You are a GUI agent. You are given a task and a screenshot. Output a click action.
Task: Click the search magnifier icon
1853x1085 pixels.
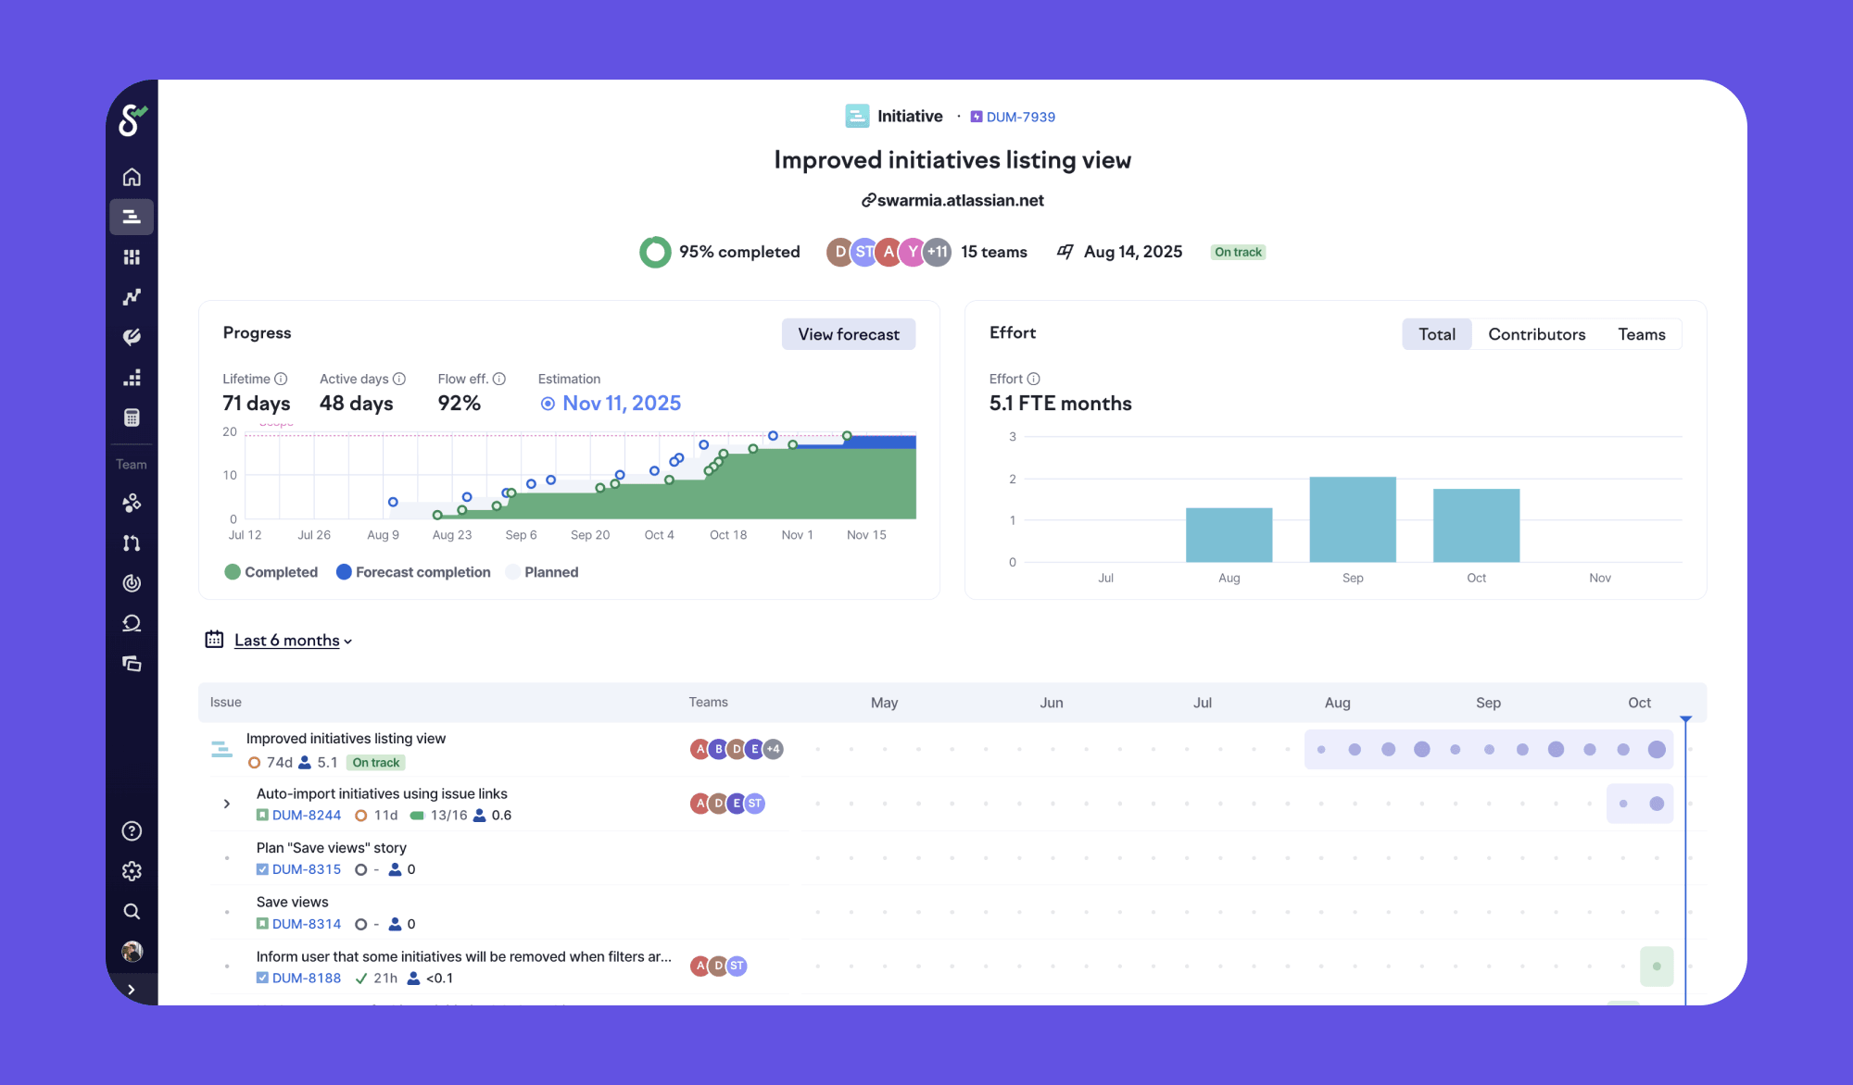132,912
